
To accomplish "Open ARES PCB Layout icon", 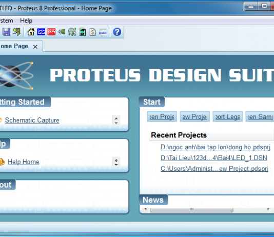I will point(51,32).
